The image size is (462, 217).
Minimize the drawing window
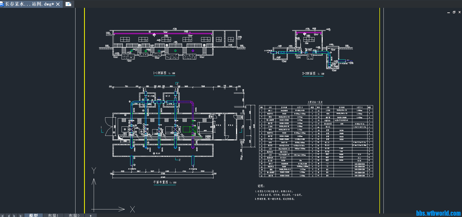[x=449, y=12]
